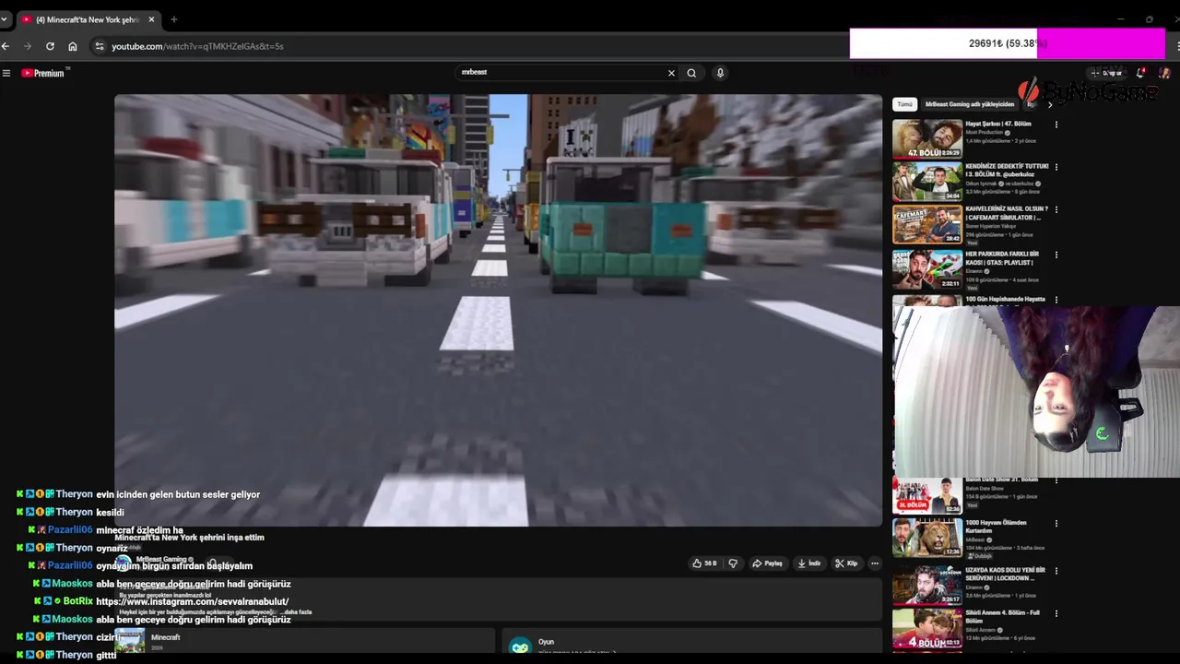Click the Minecraft video player
This screenshot has width=1180, height=664.
(x=498, y=310)
